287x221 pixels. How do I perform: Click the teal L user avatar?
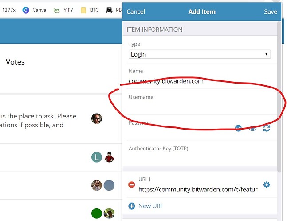pyautogui.click(x=97, y=157)
